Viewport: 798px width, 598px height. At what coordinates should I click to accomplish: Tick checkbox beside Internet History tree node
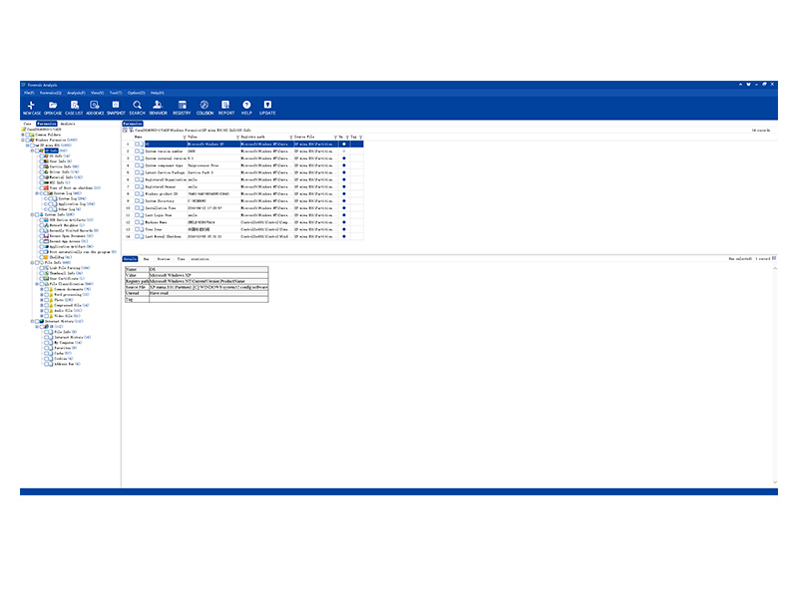[37, 321]
